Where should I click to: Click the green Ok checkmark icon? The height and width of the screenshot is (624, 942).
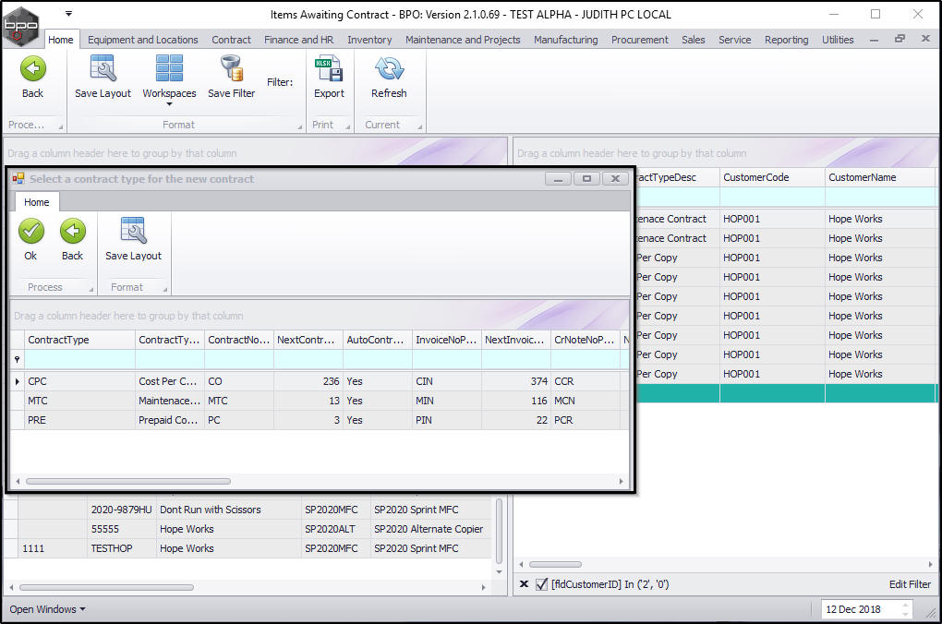point(31,232)
